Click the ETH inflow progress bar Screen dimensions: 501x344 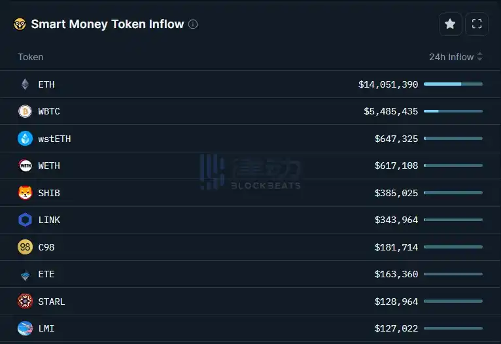453,84
